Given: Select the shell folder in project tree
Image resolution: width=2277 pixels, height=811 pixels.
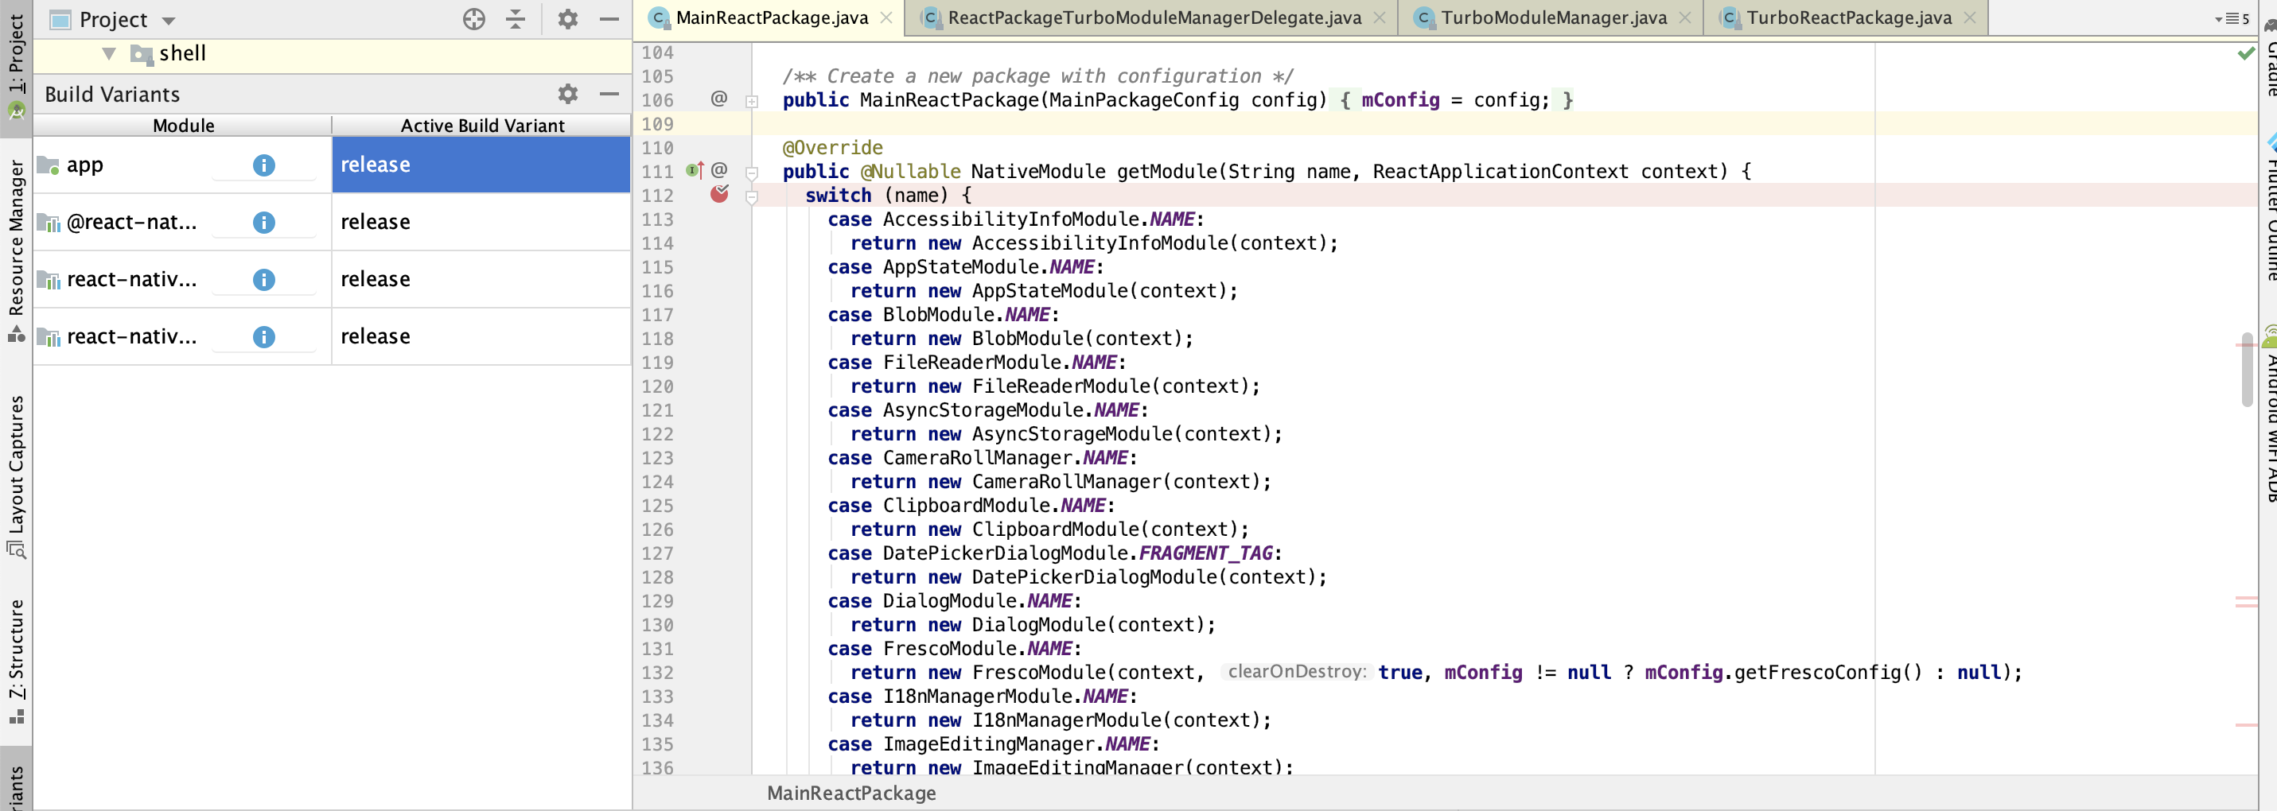Looking at the screenshot, I should click(x=182, y=54).
